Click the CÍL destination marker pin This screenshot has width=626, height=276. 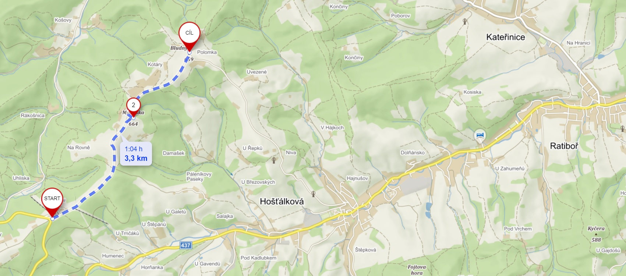(x=189, y=35)
